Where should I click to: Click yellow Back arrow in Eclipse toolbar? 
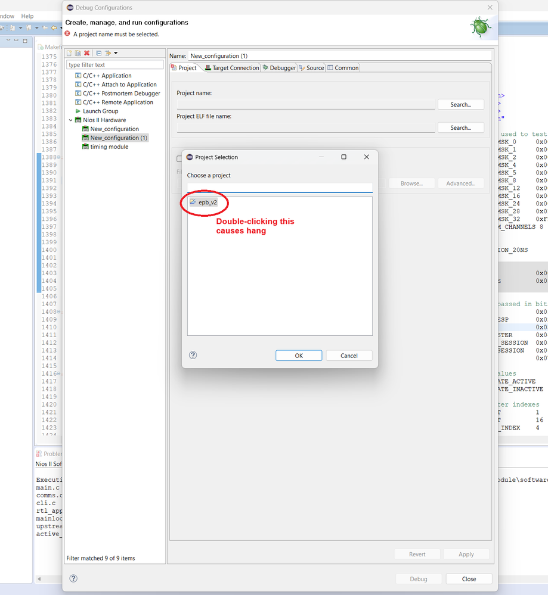tap(54, 28)
